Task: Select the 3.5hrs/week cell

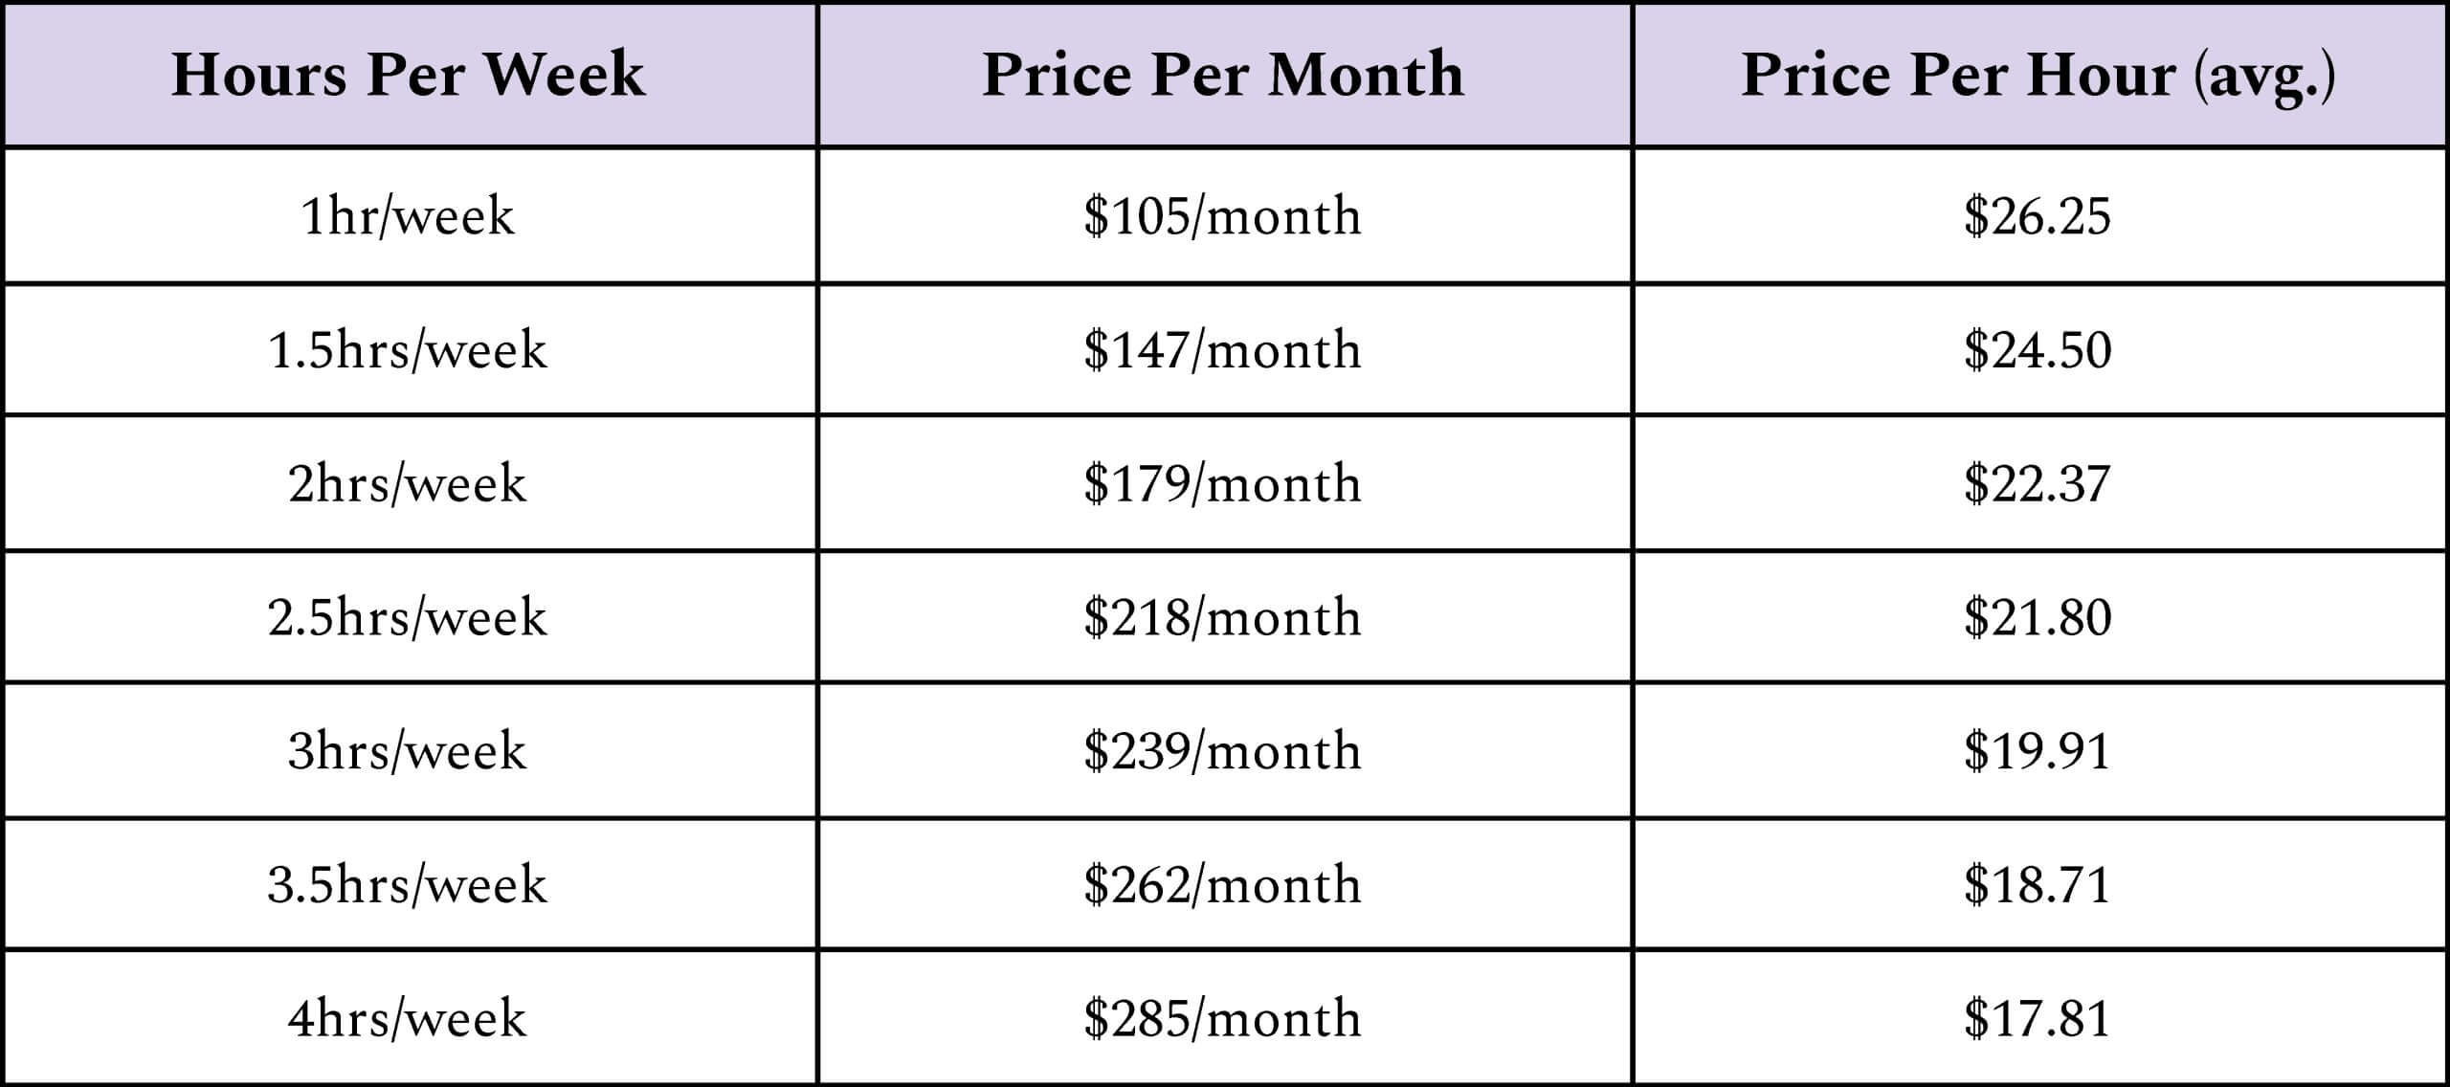Action: (408, 883)
